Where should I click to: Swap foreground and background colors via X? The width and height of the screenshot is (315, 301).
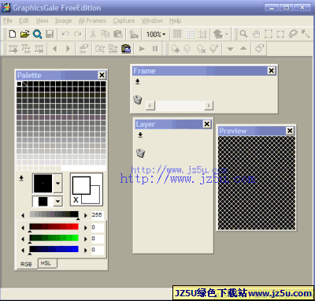(x=76, y=200)
